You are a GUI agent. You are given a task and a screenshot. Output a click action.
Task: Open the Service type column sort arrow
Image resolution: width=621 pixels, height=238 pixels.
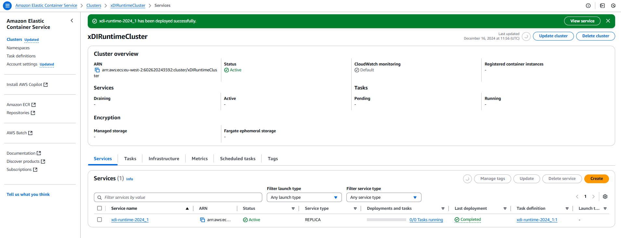coord(355,208)
